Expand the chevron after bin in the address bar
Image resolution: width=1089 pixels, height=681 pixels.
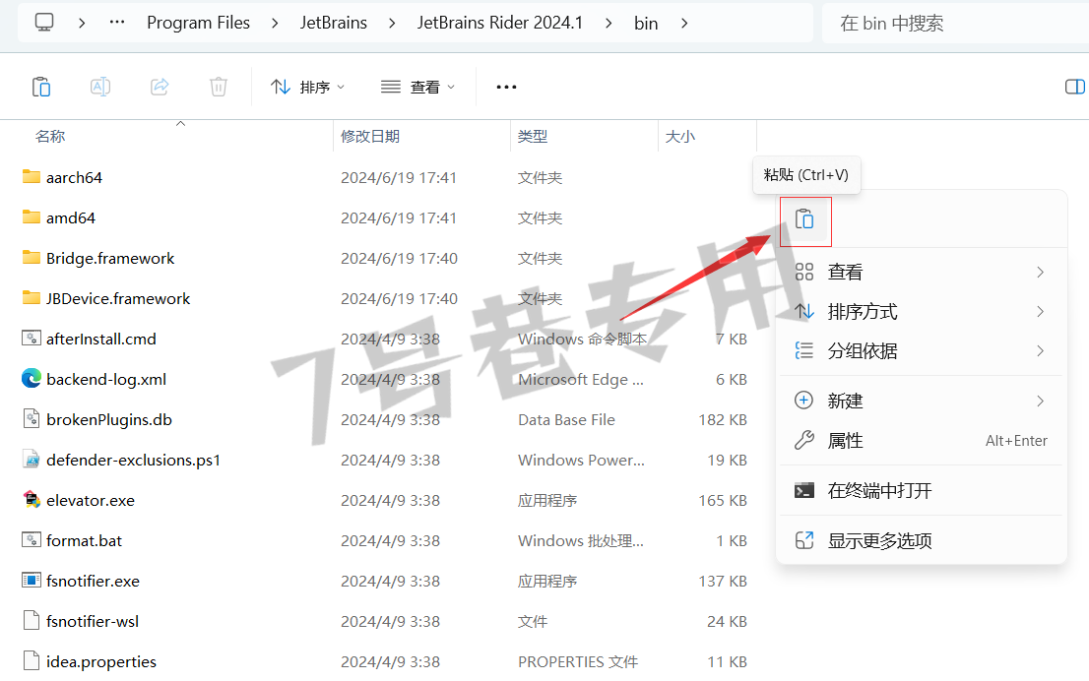[x=684, y=24]
